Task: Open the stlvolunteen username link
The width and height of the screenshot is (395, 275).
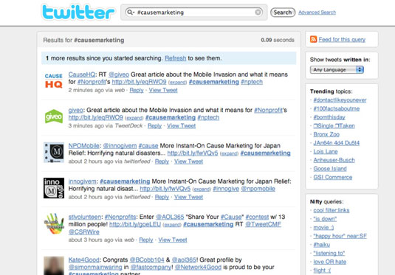Action: click(x=85, y=217)
